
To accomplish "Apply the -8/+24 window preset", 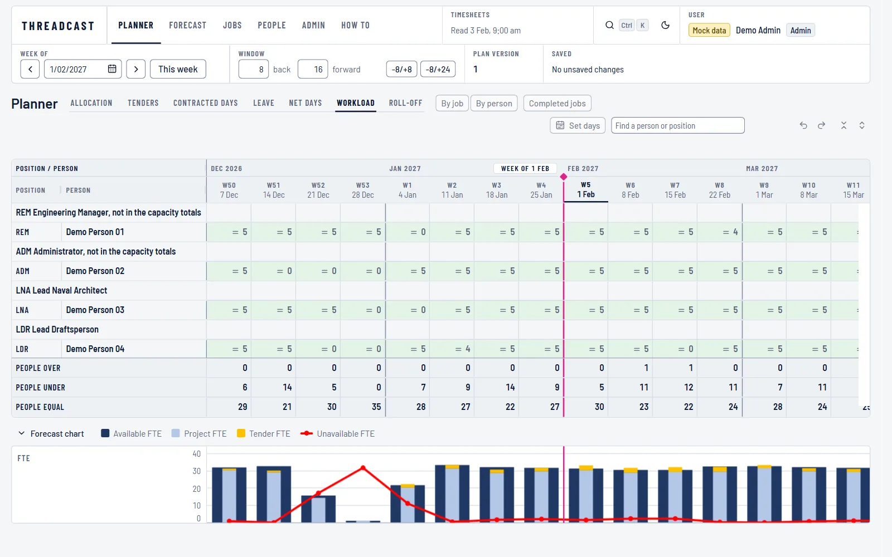I will (438, 69).
